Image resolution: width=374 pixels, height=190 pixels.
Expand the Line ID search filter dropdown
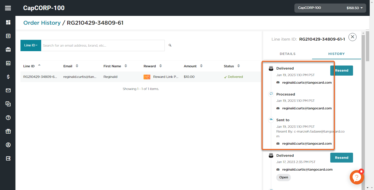(x=31, y=45)
